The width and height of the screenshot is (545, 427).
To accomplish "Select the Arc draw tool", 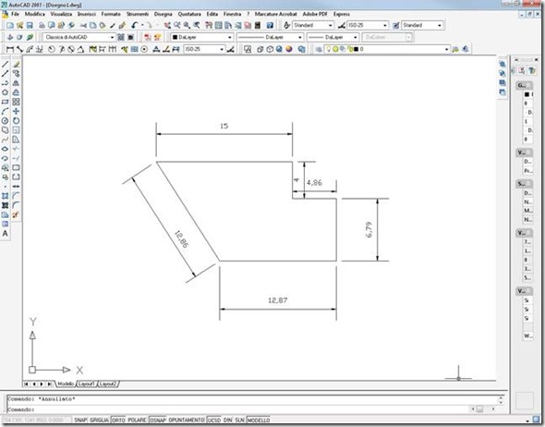I will point(5,111).
